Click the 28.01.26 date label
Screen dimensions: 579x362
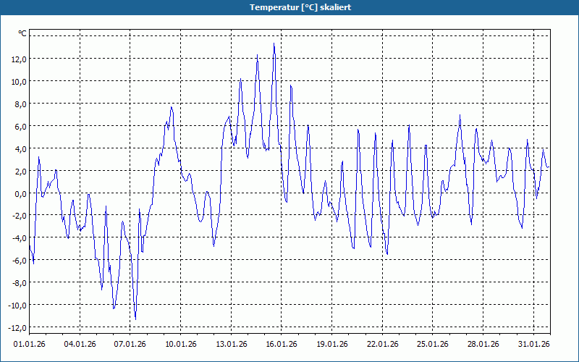(x=483, y=345)
